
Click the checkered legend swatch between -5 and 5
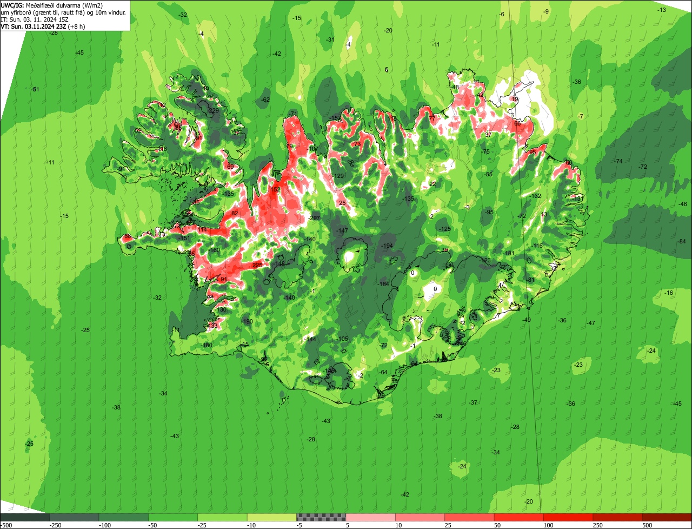tap(321, 517)
